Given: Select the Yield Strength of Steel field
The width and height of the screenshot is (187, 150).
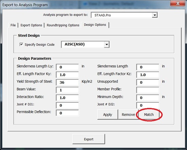Looking at the screenshot, I should [67, 82].
